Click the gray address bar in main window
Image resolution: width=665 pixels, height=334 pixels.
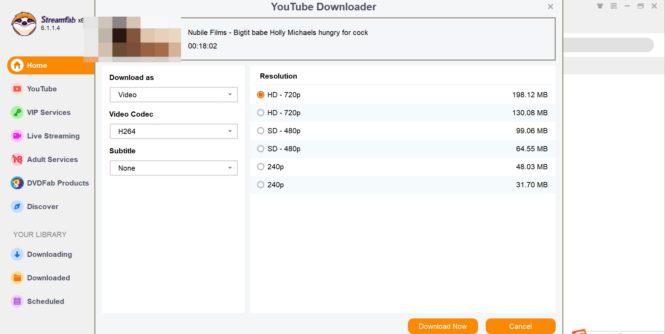pos(608,45)
